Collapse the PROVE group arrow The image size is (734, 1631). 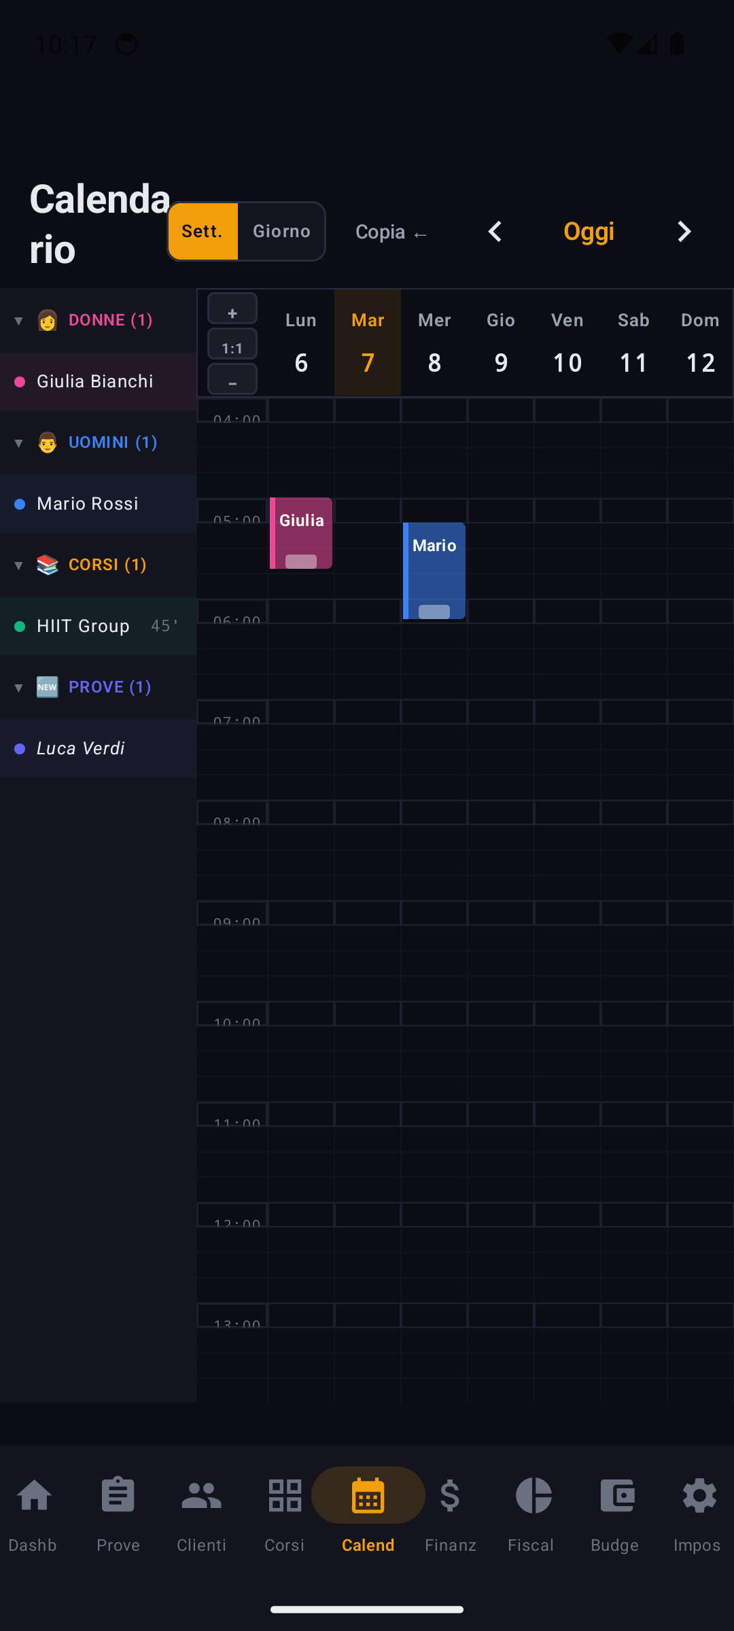(x=18, y=688)
